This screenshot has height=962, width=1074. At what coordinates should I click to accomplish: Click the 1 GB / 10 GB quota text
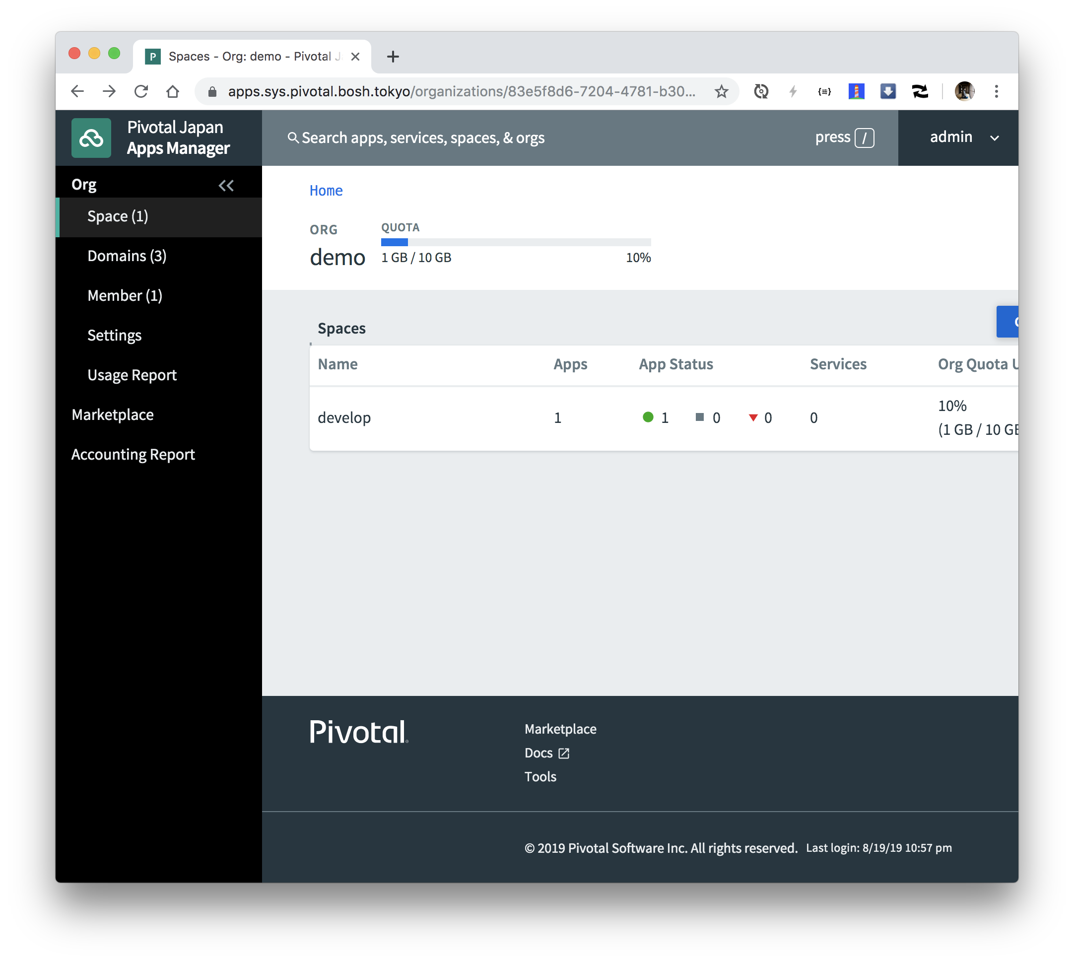coord(416,258)
